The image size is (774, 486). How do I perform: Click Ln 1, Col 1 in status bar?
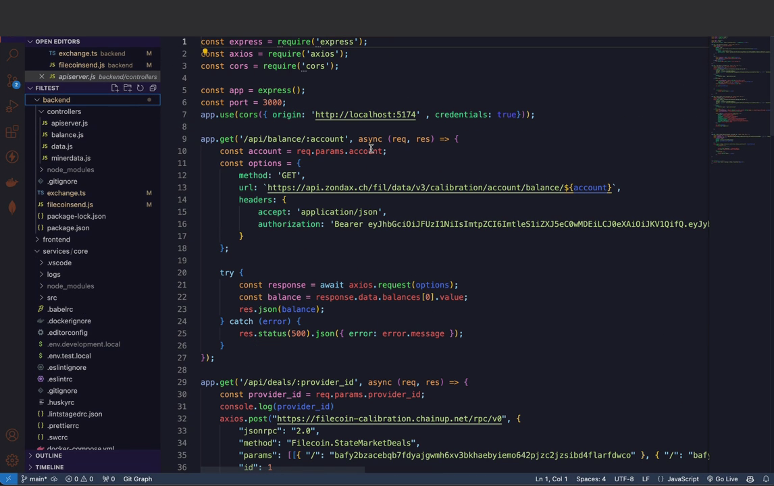point(551,479)
